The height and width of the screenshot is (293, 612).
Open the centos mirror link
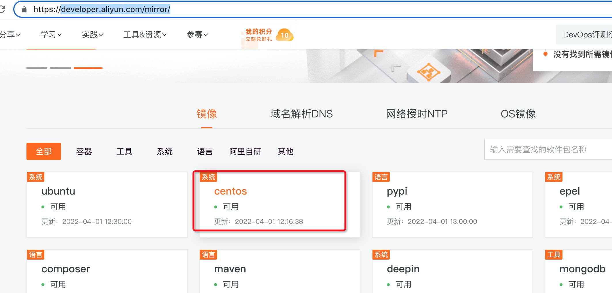pos(231,191)
